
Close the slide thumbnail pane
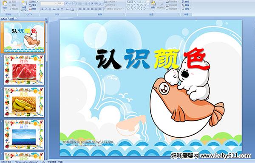click(x=46, y=19)
